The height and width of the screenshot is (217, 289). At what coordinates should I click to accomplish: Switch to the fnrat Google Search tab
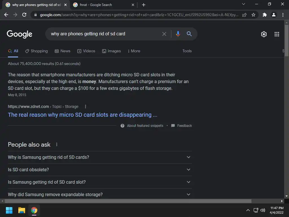point(104,5)
